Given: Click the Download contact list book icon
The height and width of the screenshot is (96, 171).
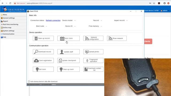Looking at the screenshot, I should pos(86,69).
